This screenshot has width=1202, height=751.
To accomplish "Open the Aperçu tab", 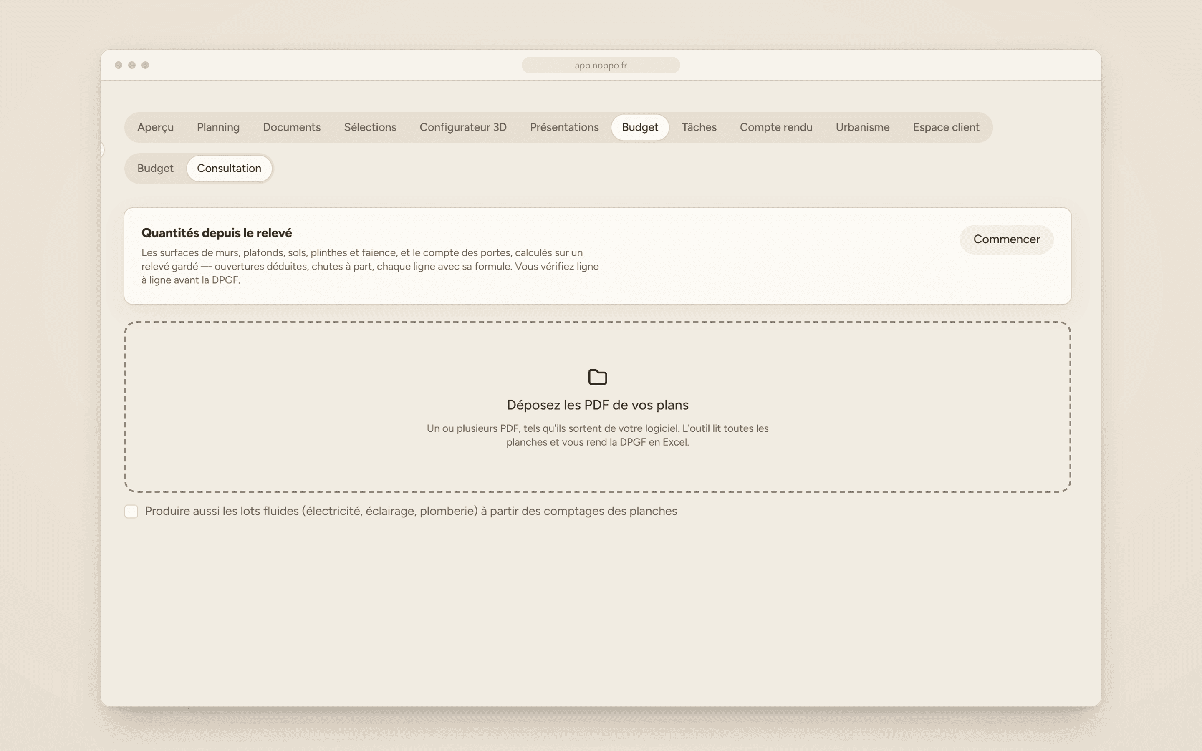I will coord(155,127).
